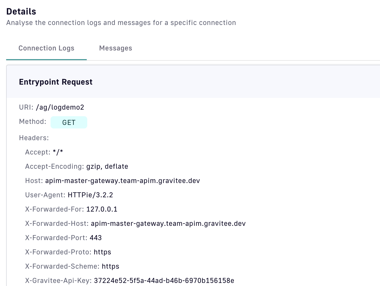
Task: Click the 'Analyse the connection logs' subtitle
Action: coord(121,23)
